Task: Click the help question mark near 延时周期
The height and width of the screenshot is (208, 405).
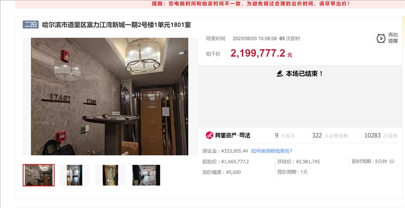Action: pyautogui.click(x=392, y=161)
